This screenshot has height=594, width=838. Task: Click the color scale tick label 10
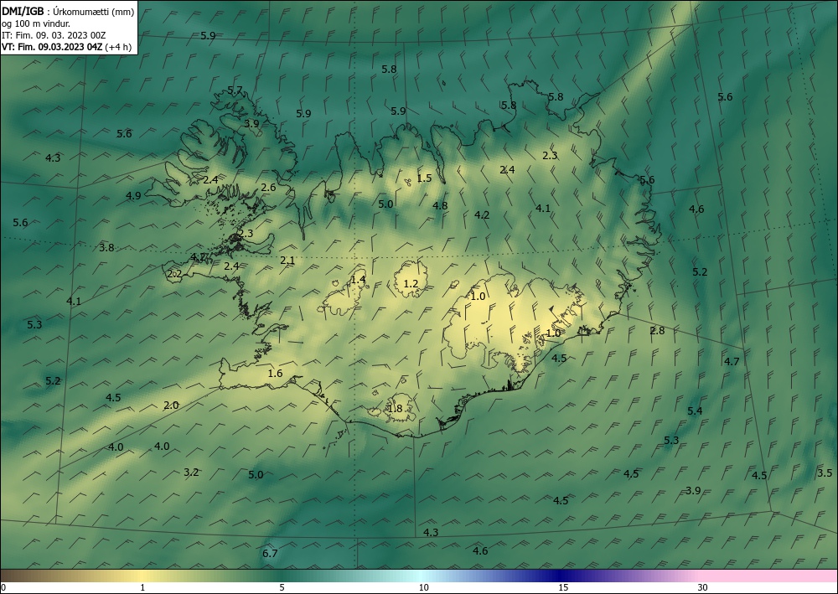[x=423, y=588]
